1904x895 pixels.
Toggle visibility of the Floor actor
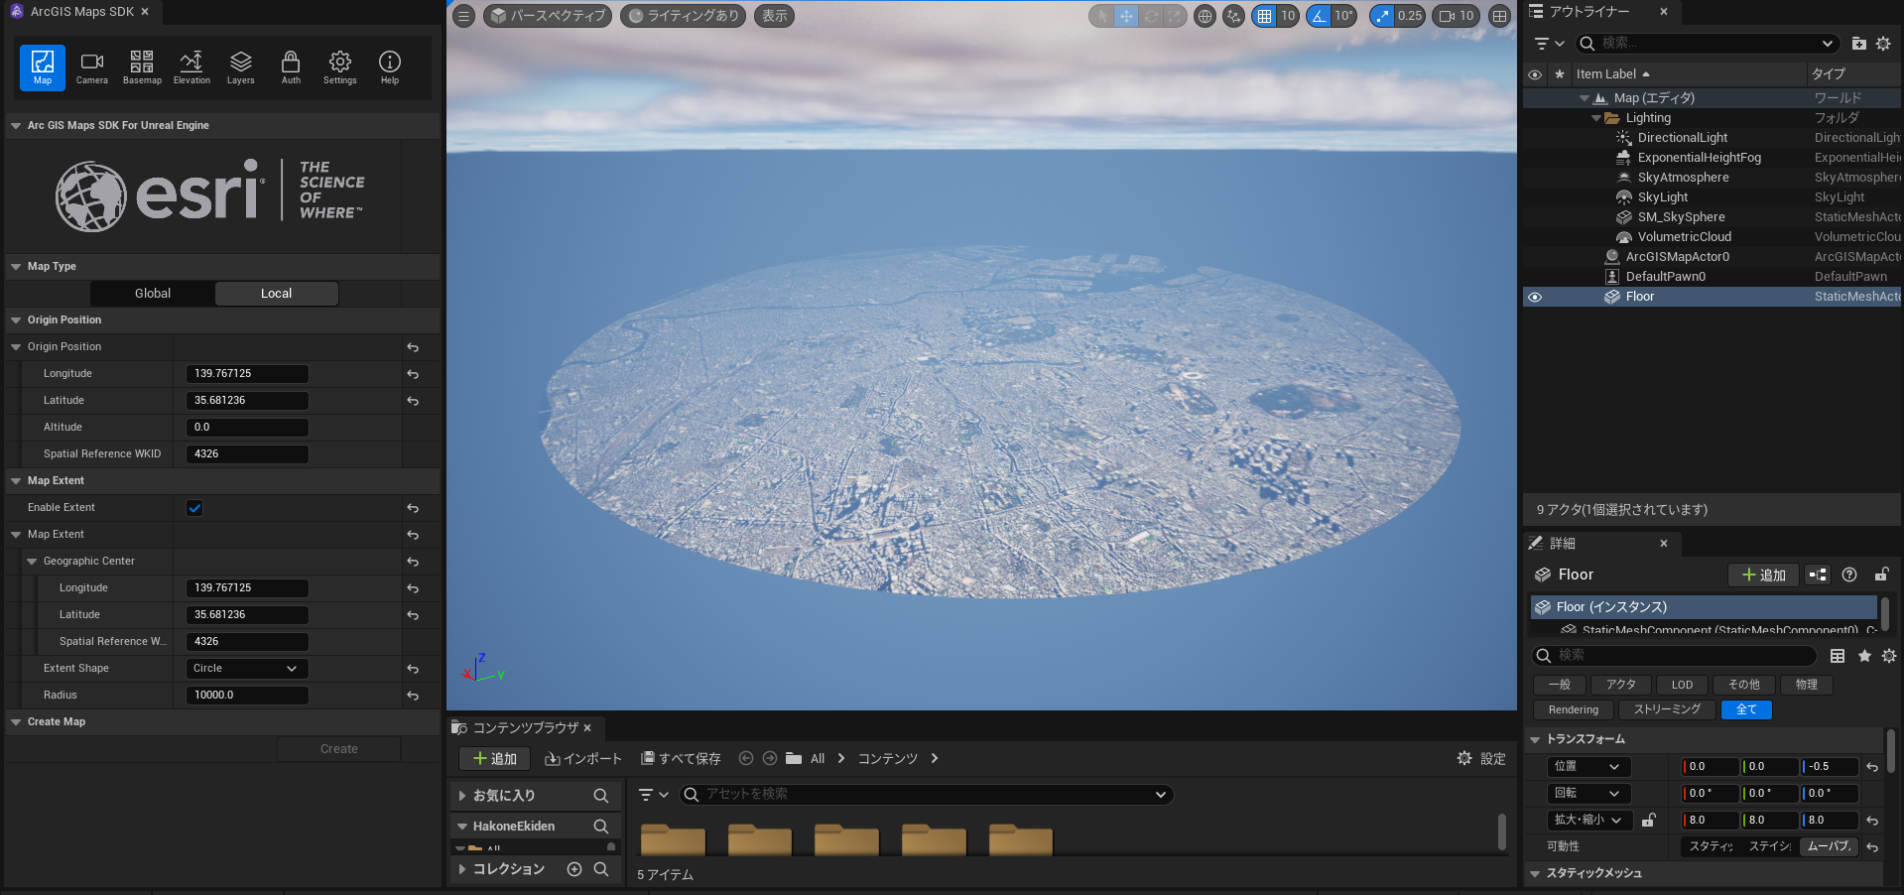[1535, 297]
